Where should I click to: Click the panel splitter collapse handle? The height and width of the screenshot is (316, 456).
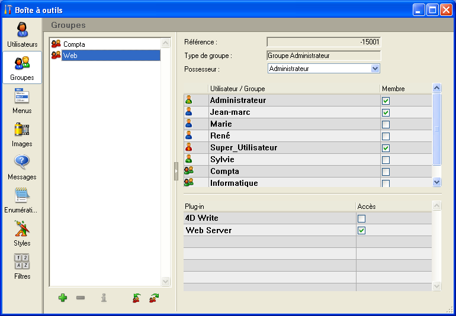tap(176, 171)
